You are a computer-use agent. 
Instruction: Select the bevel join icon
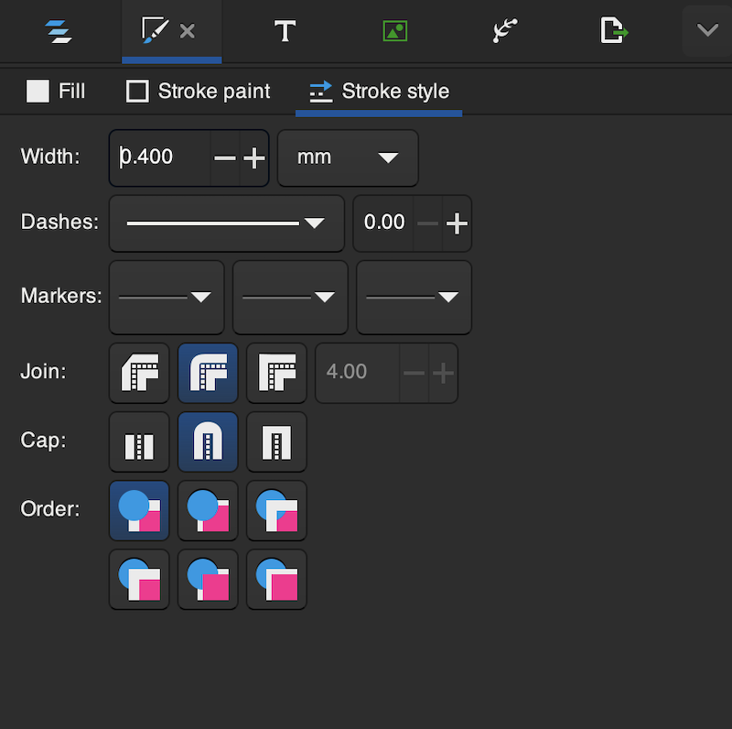(x=139, y=373)
